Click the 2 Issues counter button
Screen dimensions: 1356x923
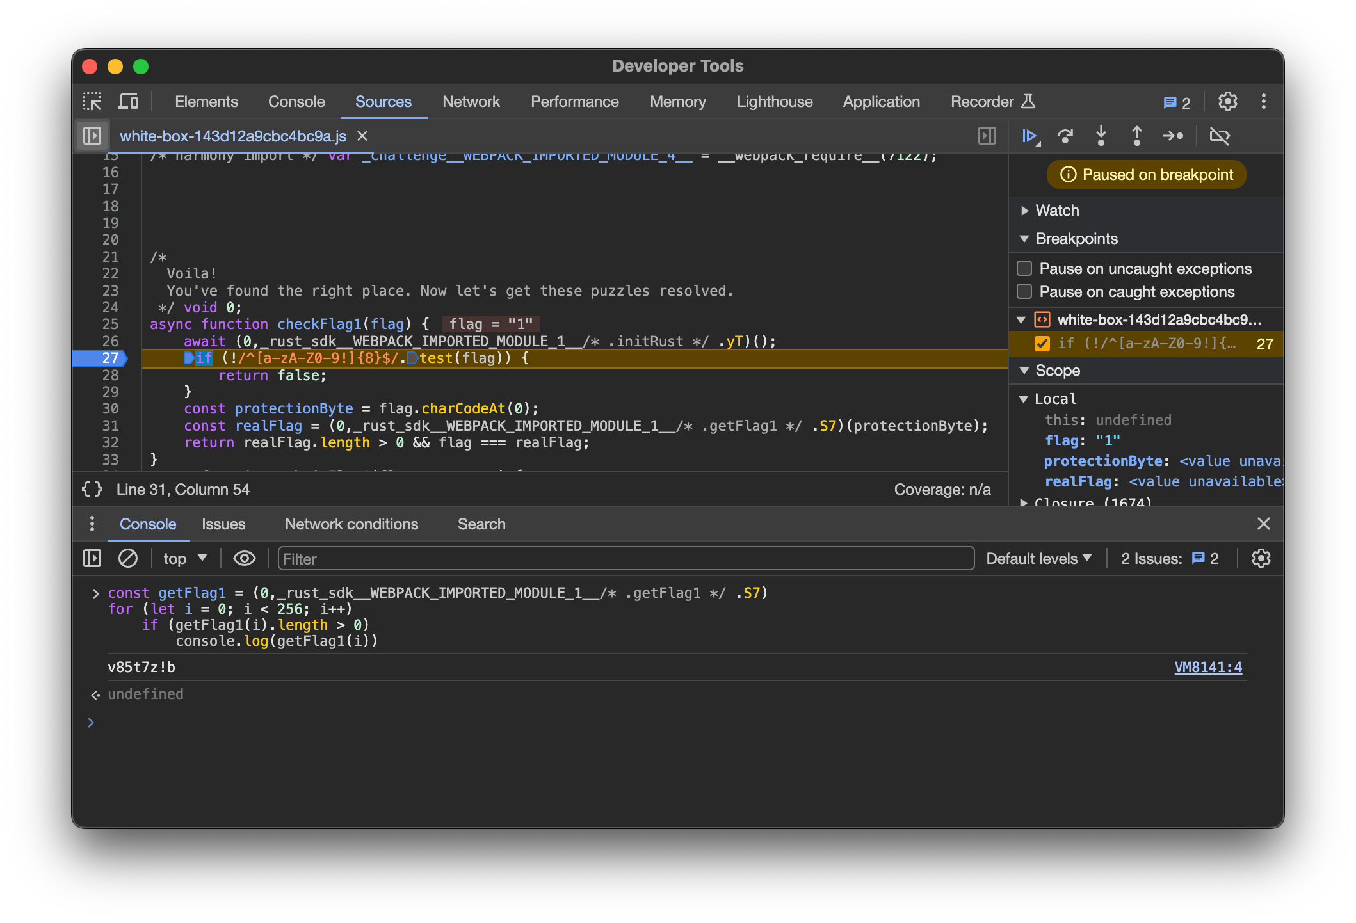[1170, 558]
